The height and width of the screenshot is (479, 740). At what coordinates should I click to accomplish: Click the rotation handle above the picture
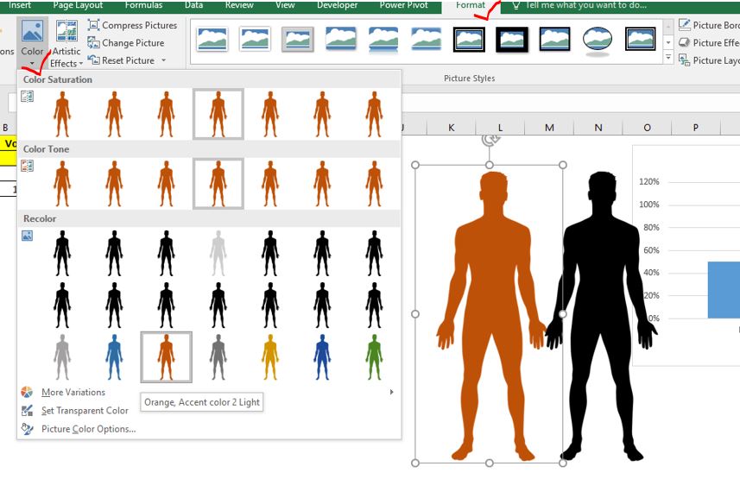click(x=490, y=140)
